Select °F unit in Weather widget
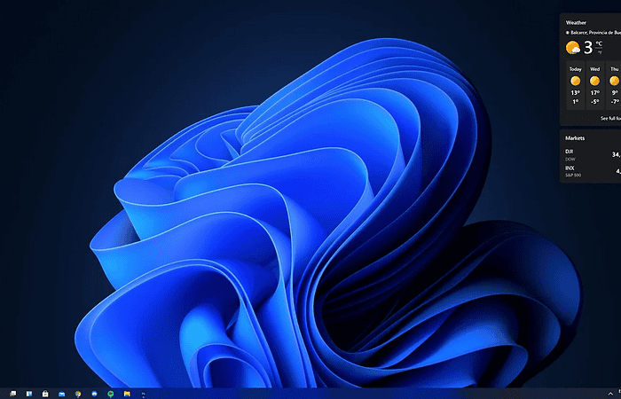This screenshot has height=399, width=621. tap(600, 51)
